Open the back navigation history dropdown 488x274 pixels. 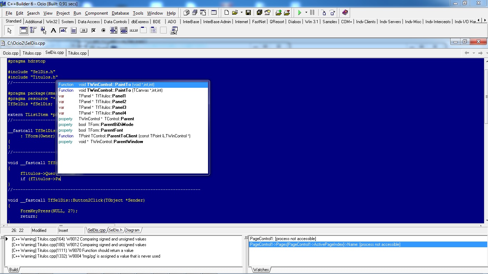474,53
